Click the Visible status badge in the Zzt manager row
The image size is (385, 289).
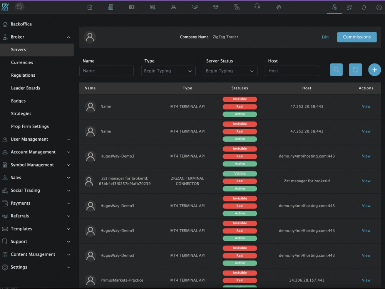click(240, 174)
